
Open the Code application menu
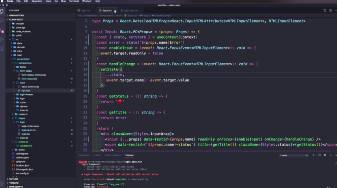[x=10, y=1]
